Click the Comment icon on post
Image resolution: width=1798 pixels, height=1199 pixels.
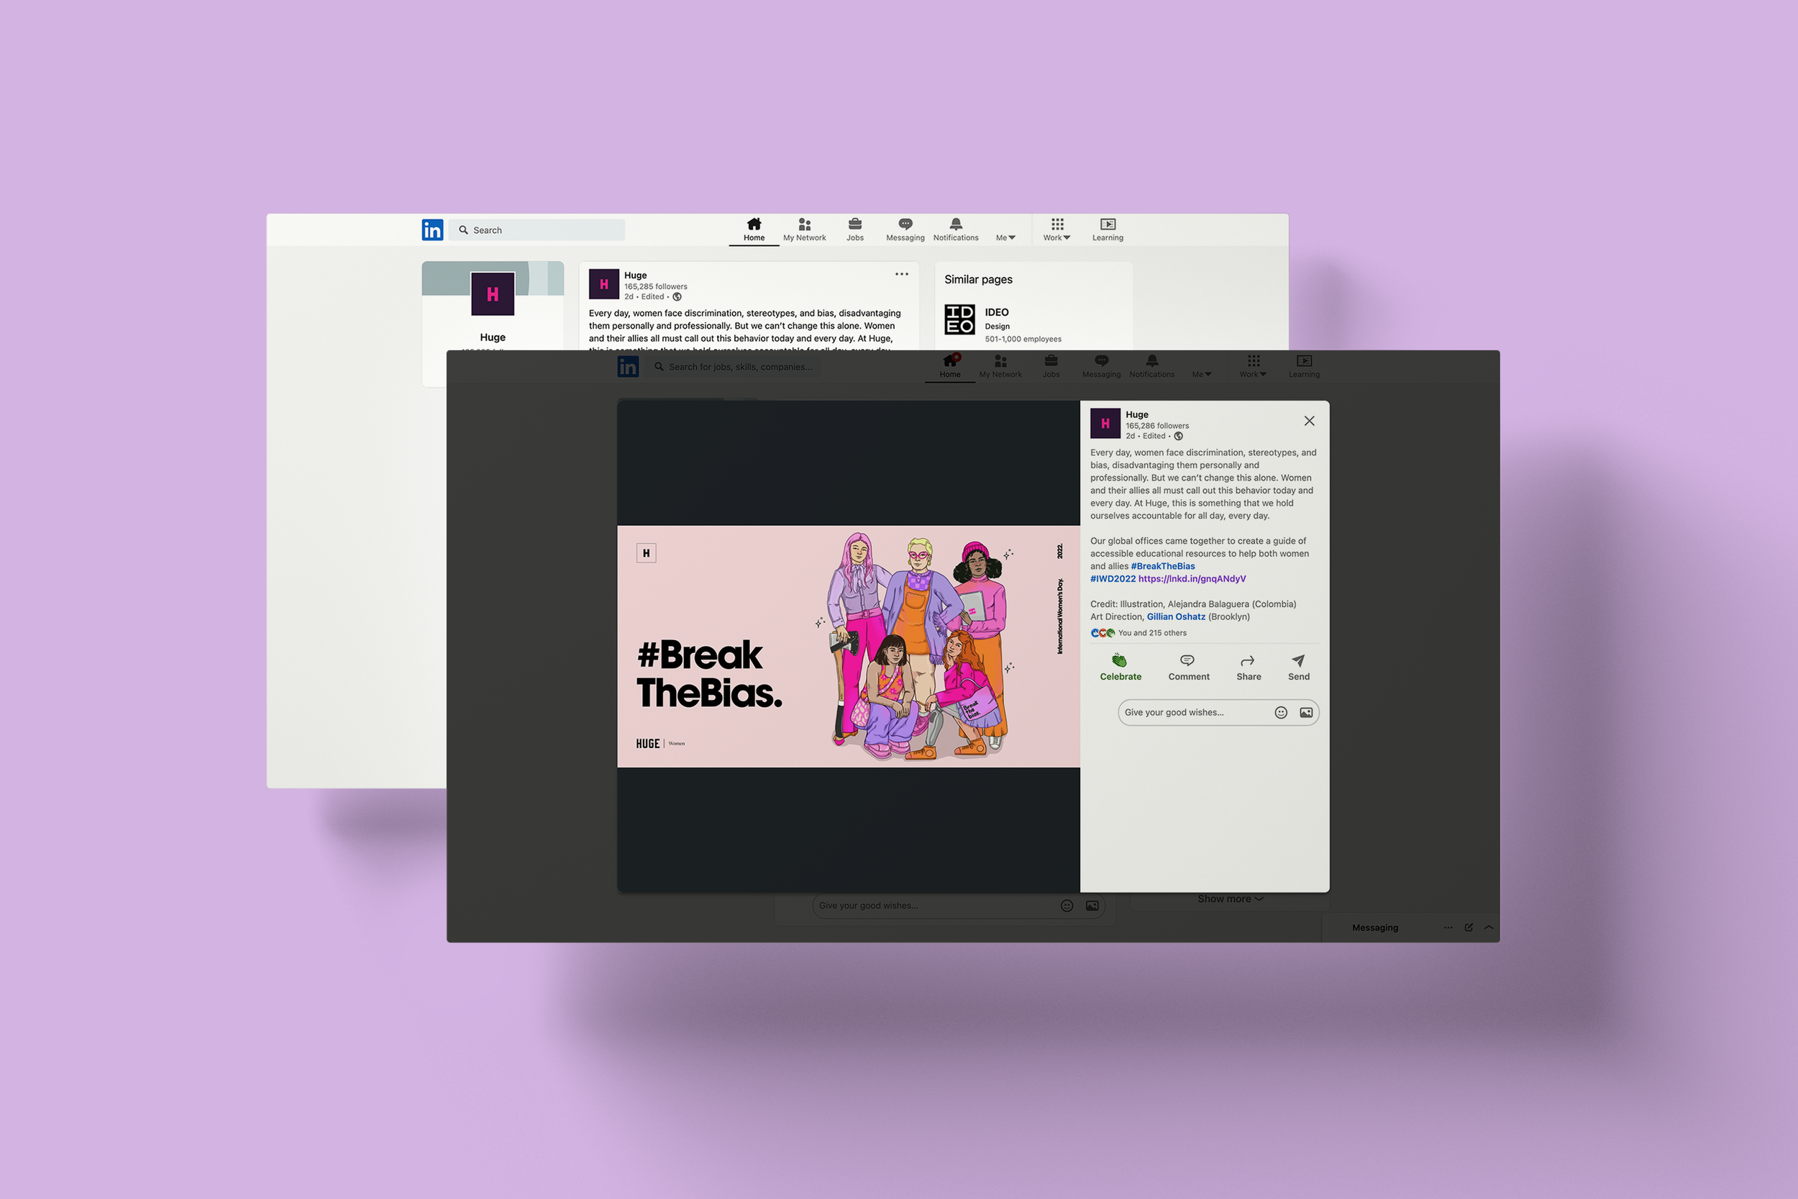pos(1187,661)
